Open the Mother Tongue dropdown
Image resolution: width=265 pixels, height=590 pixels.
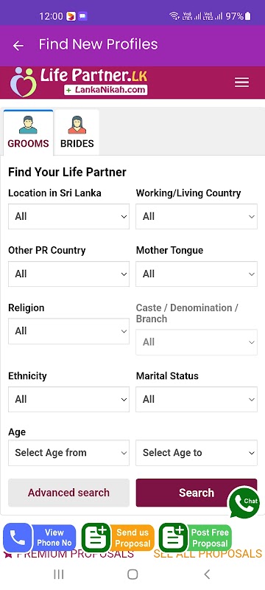pyautogui.click(x=197, y=274)
